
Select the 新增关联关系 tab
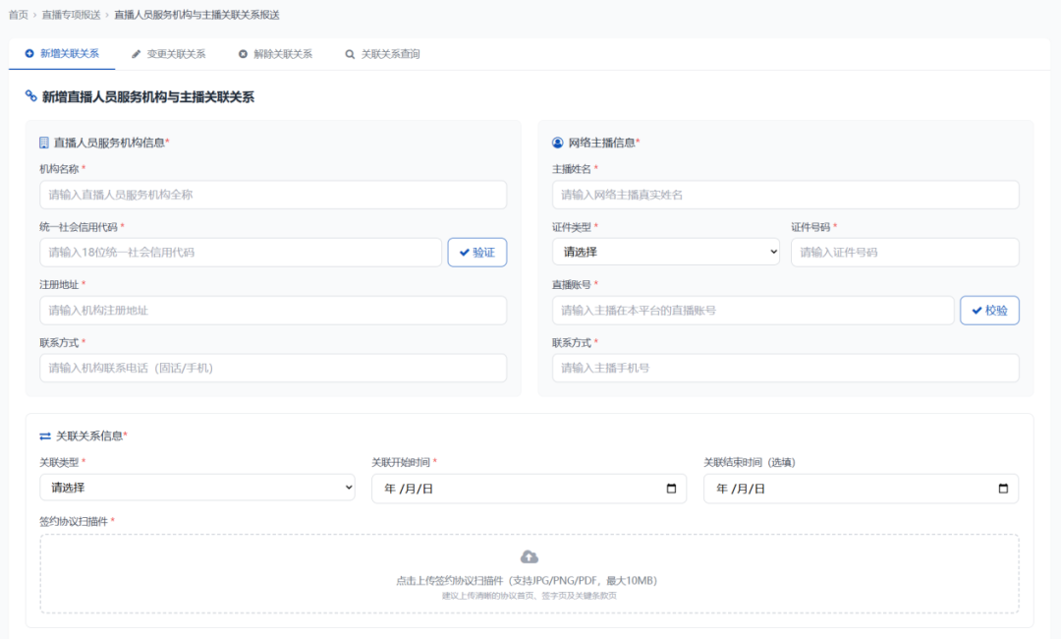click(x=62, y=54)
